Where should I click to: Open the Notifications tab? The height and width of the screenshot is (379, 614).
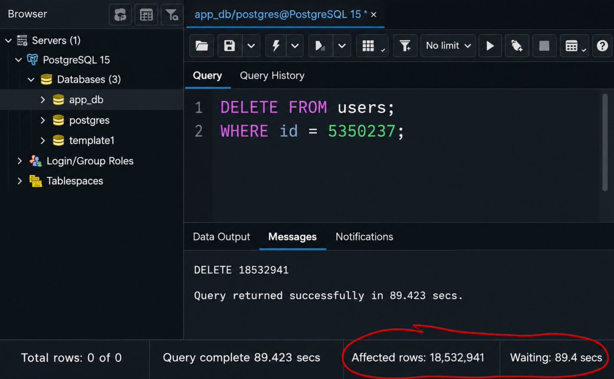[364, 237]
